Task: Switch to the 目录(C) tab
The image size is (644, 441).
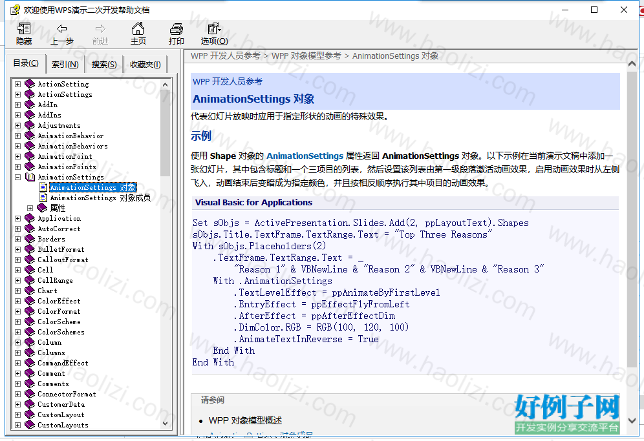Action: (x=26, y=63)
